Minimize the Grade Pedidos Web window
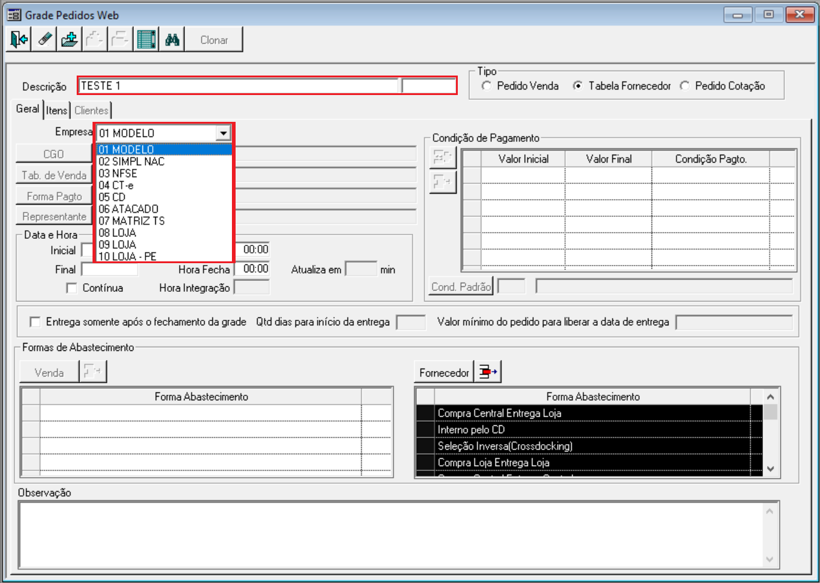 click(x=738, y=15)
